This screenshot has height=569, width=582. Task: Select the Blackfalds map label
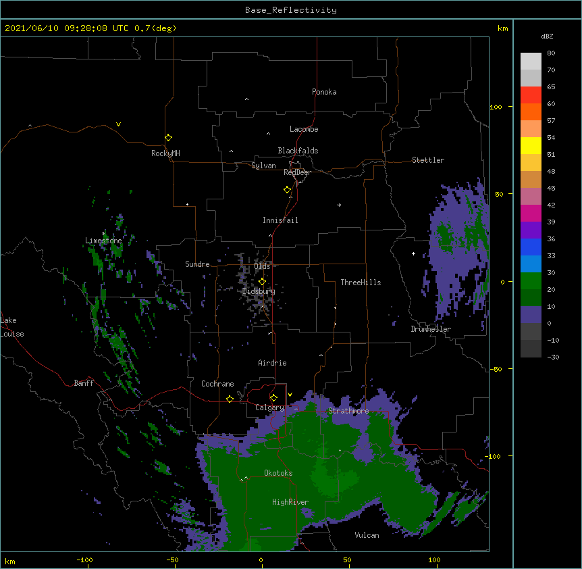298,151
